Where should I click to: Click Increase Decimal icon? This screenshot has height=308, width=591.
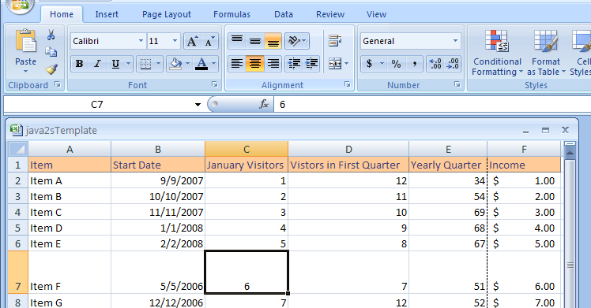coord(435,64)
